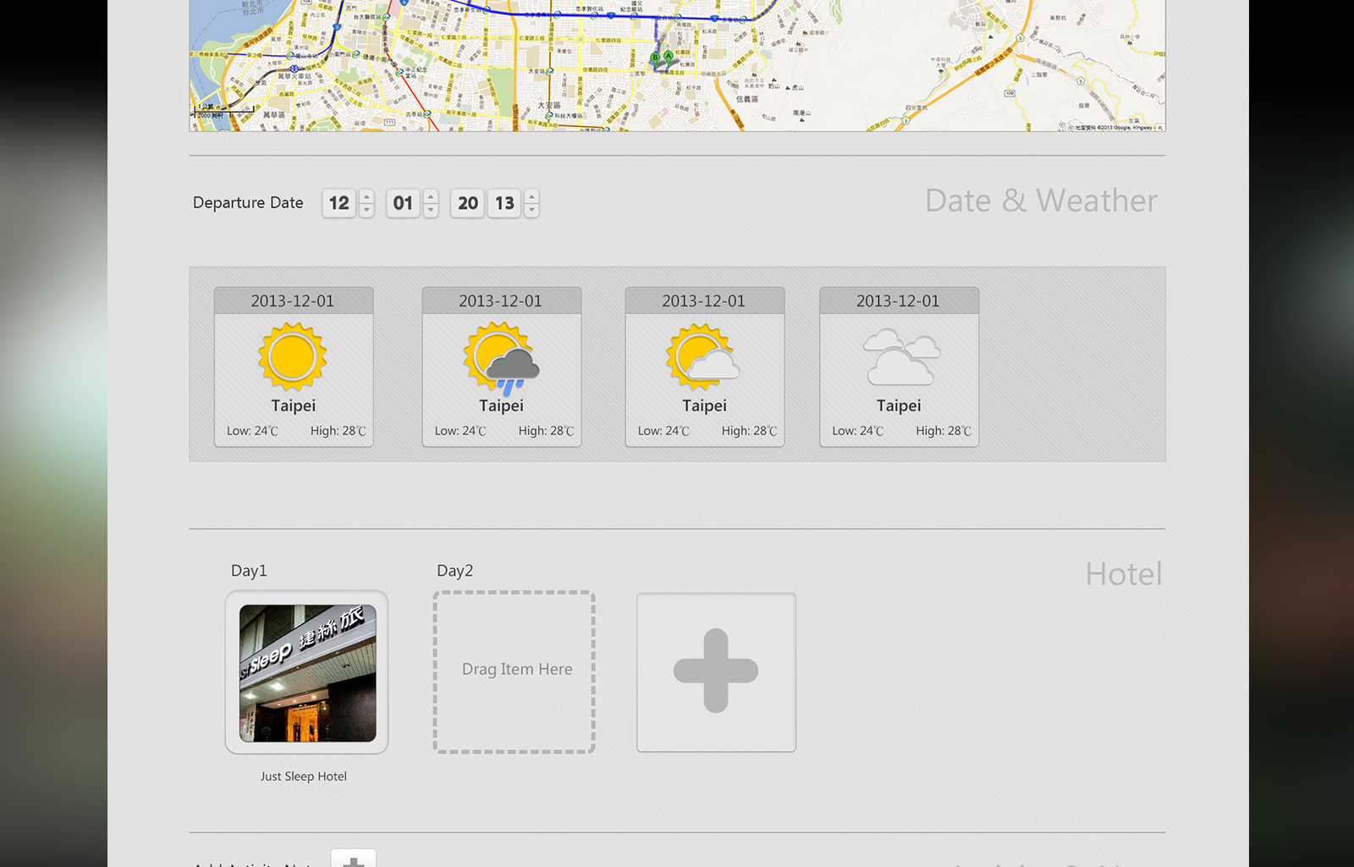Select the Just Sleep Hotel thumbnail
Screen dimensions: 1354x867
click(307, 672)
